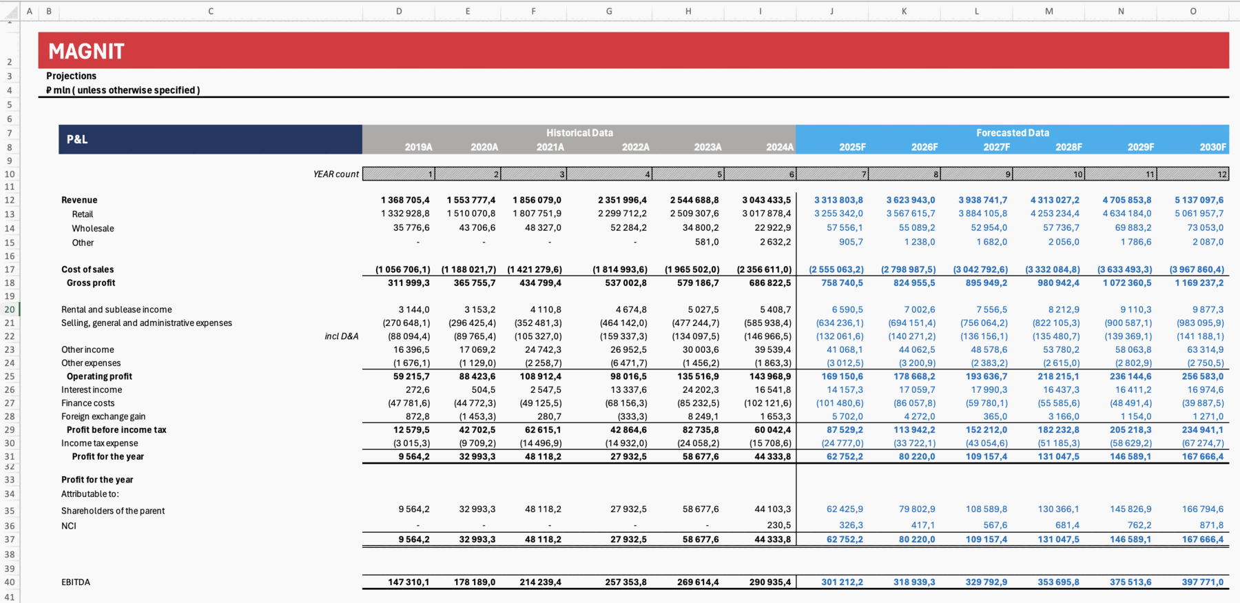Select year count cell with value 12
Image resolution: width=1240 pixels, height=603 pixels.
1193,174
